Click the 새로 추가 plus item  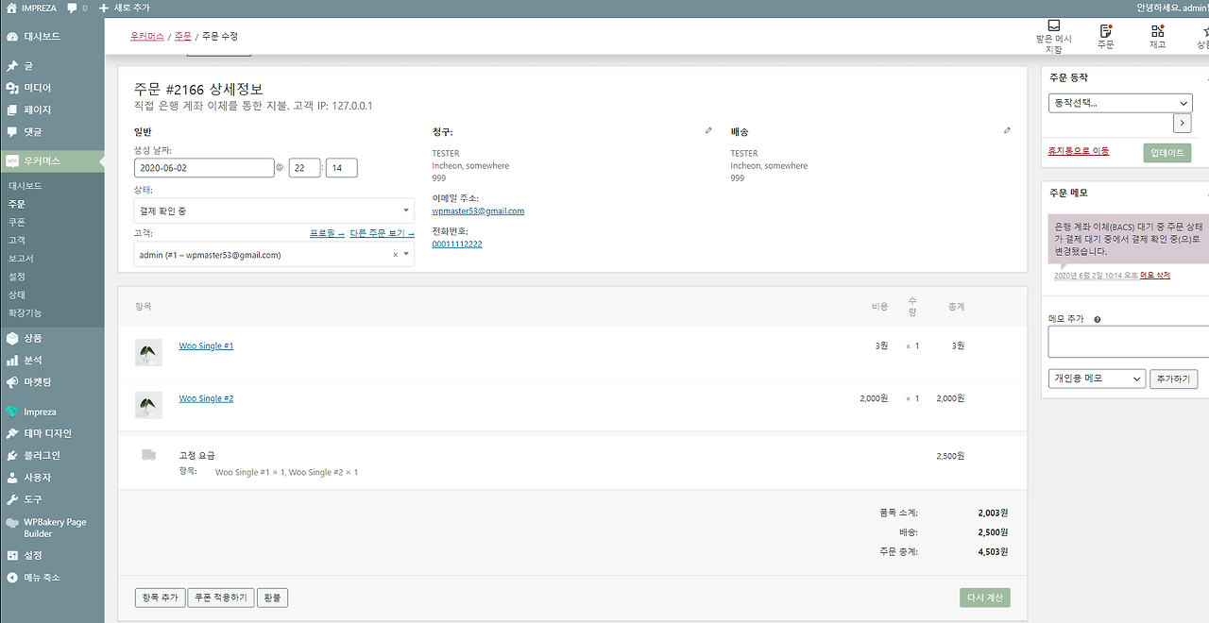coord(127,8)
